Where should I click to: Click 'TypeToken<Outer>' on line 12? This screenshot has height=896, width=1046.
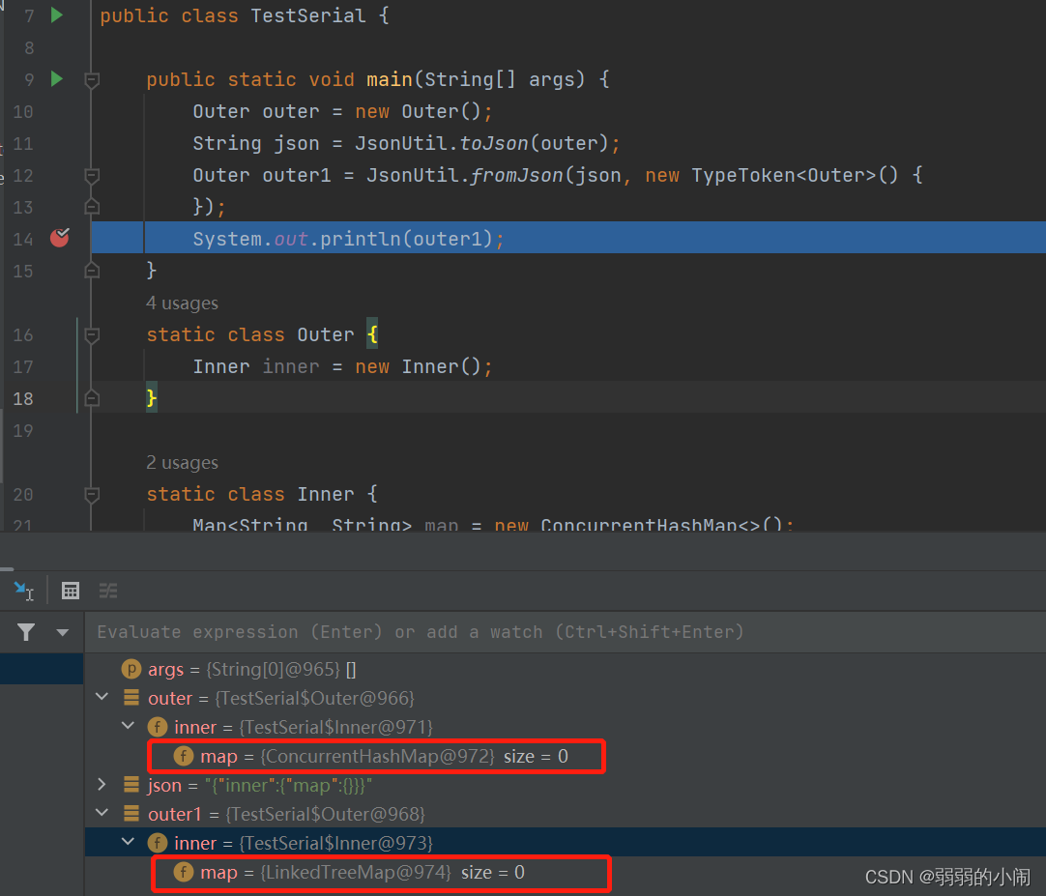click(784, 176)
